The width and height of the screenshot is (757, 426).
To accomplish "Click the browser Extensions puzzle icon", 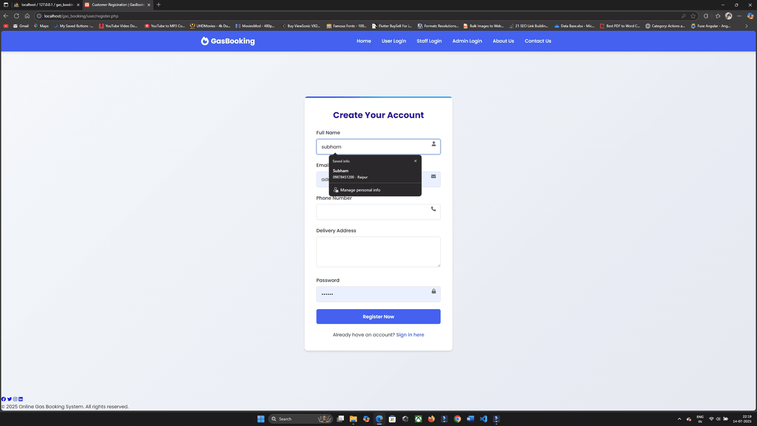I will point(706,16).
